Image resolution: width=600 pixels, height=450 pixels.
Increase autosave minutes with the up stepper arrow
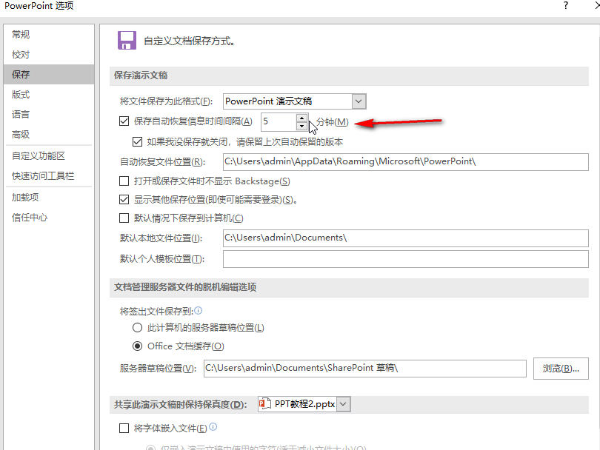tap(301, 118)
